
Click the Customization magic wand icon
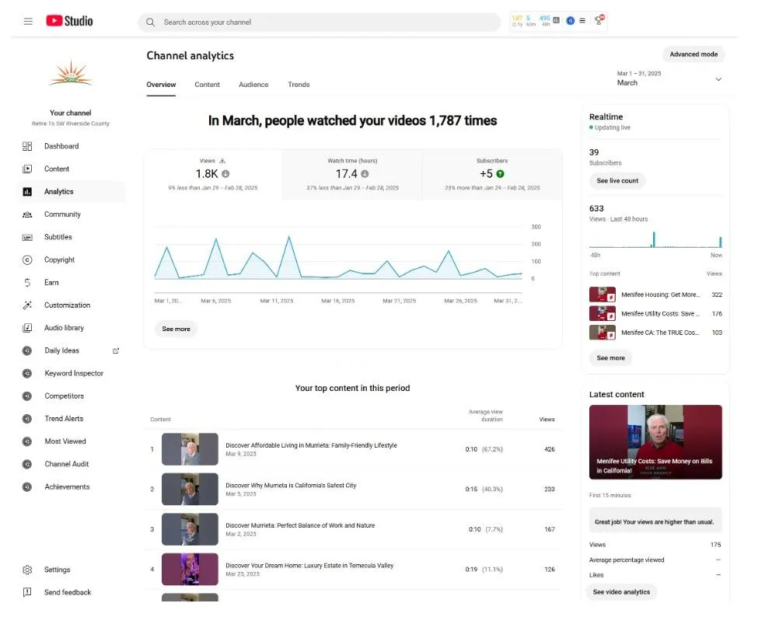[x=27, y=305]
